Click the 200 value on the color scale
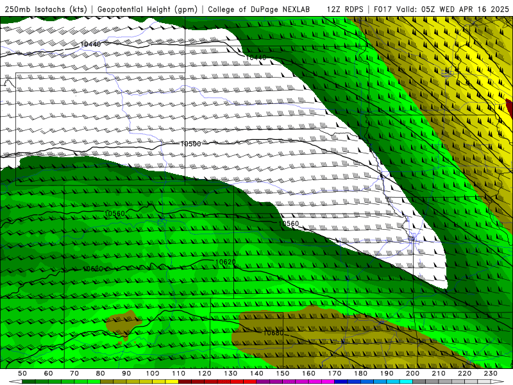 (413, 373)
